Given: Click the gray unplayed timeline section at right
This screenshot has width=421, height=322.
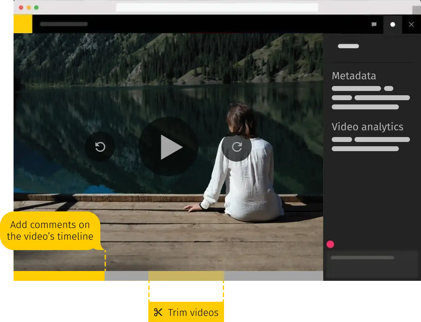Looking at the screenshot, I should pos(274,276).
